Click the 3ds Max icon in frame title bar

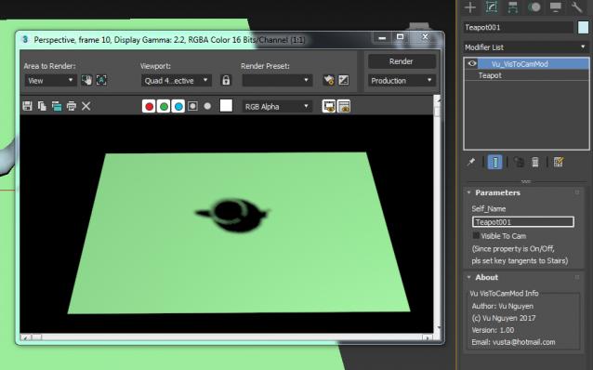coord(25,39)
